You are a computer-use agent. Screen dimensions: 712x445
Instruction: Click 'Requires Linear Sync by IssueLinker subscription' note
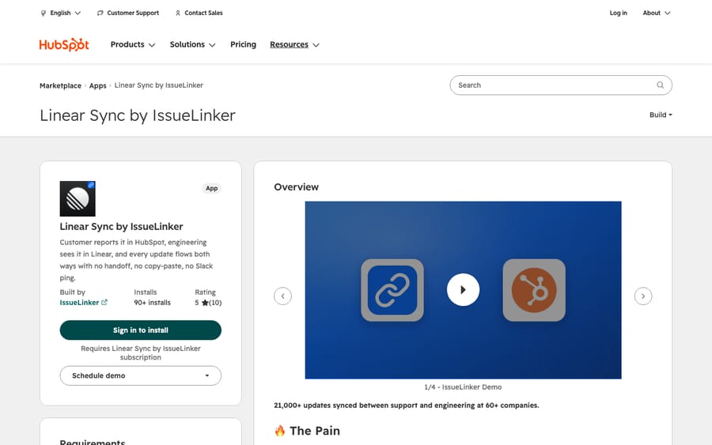click(x=141, y=353)
